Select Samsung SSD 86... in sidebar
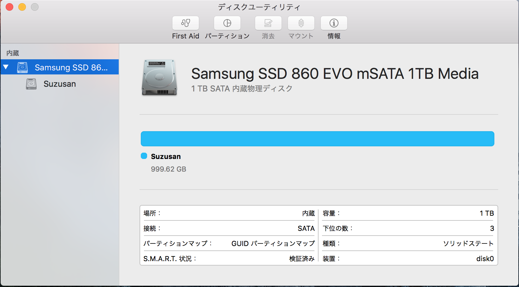 [x=71, y=67]
